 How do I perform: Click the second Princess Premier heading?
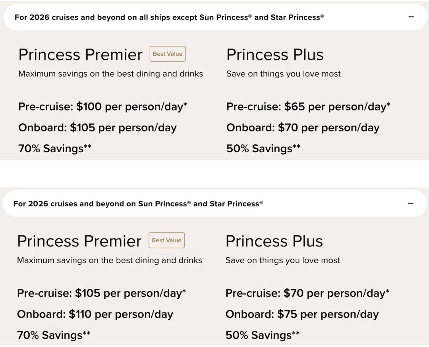(79, 241)
